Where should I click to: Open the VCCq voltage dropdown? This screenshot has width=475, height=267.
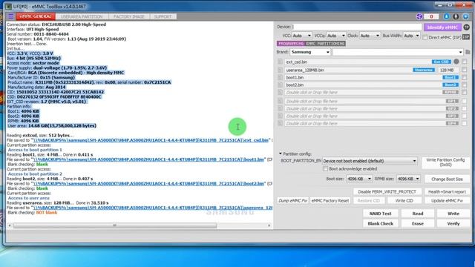point(336,36)
